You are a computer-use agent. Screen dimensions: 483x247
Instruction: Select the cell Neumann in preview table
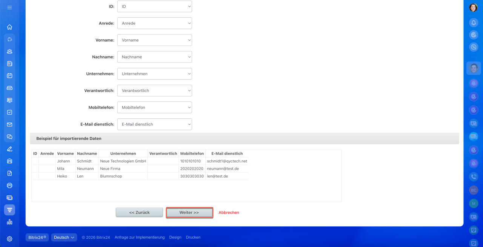coord(87,169)
